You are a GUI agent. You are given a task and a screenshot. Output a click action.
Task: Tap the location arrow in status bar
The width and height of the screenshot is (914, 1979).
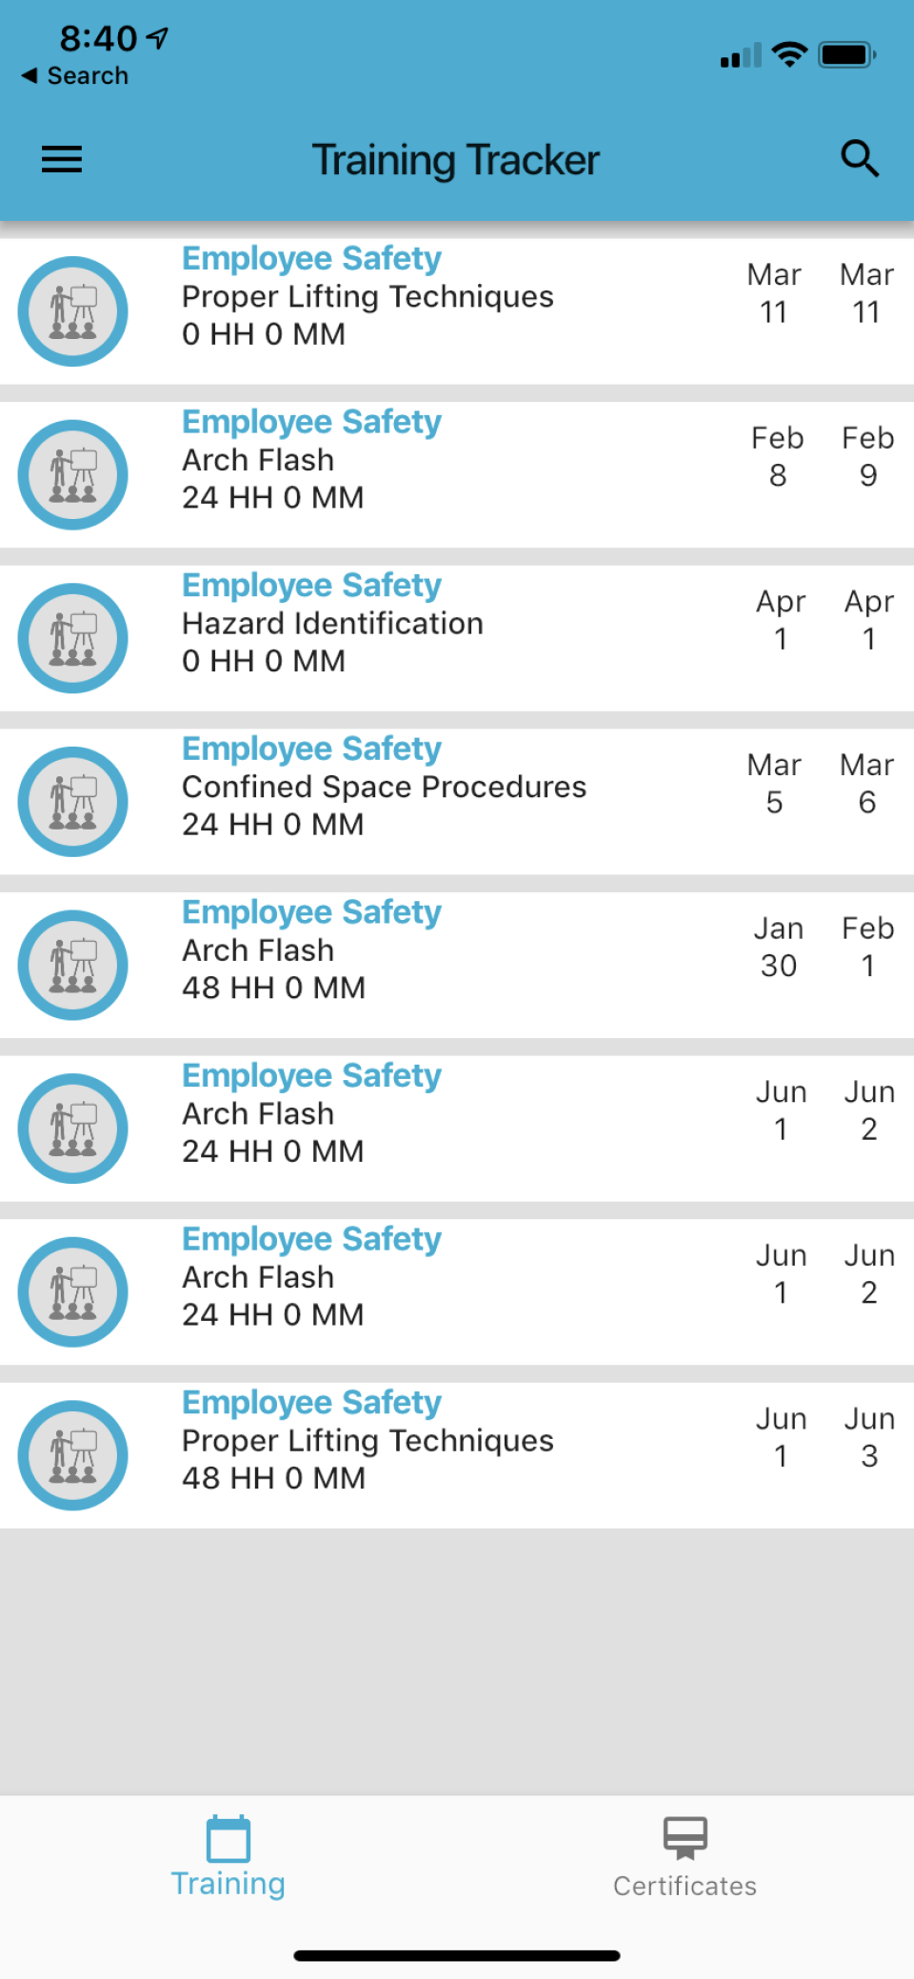pos(157,36)
